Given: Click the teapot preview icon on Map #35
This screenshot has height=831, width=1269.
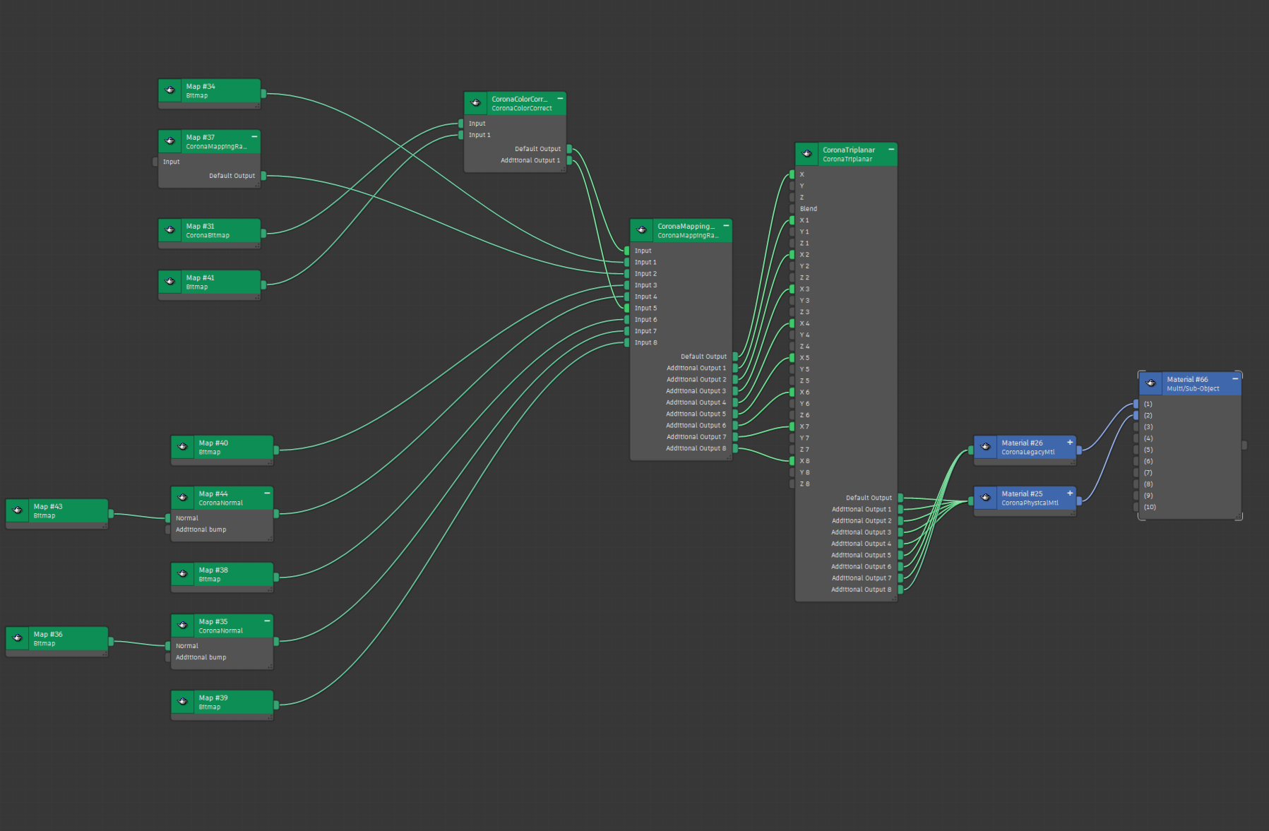Looking at the screenshot, I should pyautogui.click(x=182, y=626).
